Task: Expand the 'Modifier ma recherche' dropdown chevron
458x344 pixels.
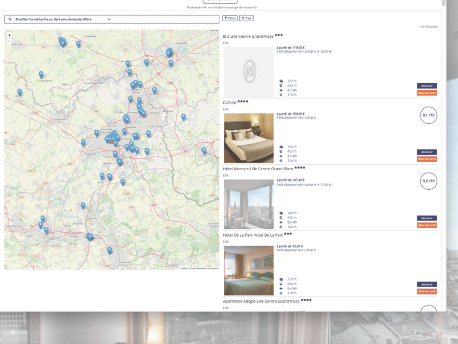Action: pos(109,19)
